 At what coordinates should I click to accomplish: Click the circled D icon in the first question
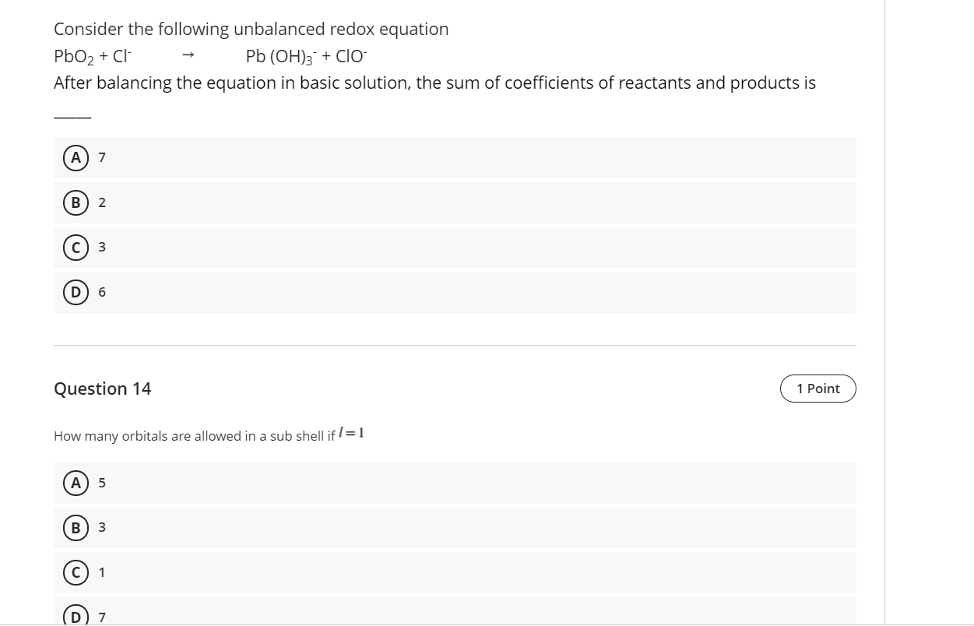pyautogui.click(x=75, y=292)
